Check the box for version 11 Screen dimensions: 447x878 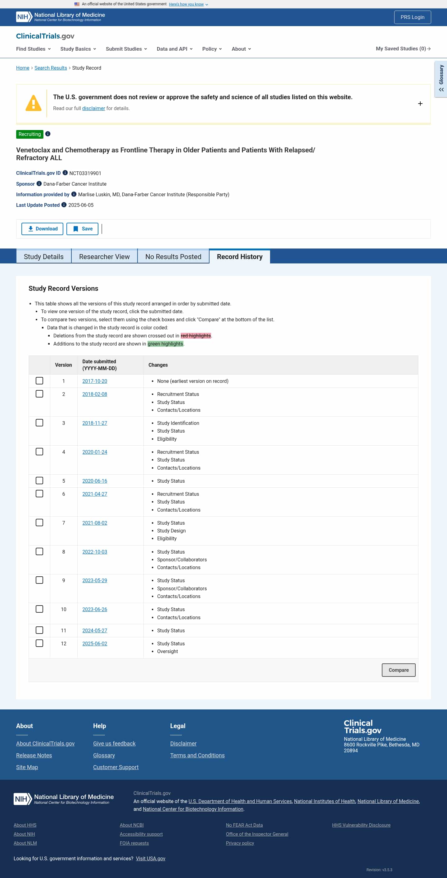(x=39, y=630)
